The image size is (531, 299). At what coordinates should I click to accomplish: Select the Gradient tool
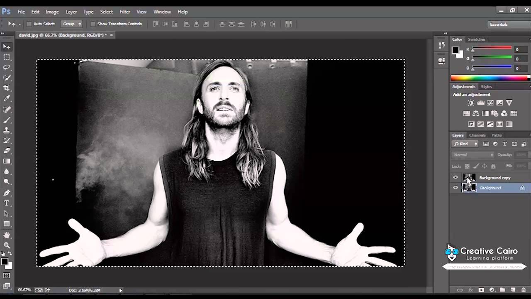(7, 161)
